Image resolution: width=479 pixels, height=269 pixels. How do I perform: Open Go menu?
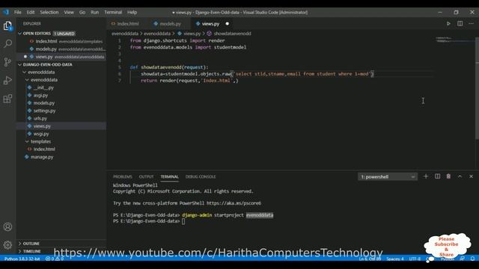point(82,12)
